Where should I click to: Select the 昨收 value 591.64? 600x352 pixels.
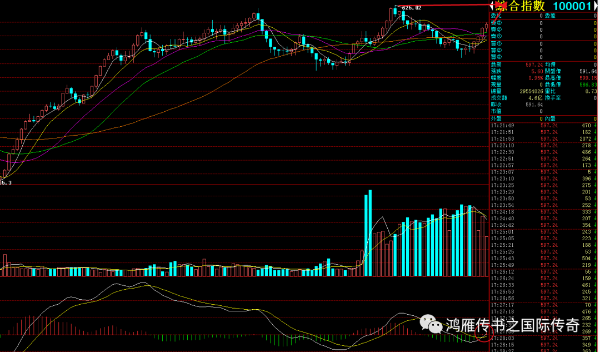(534, 104)
